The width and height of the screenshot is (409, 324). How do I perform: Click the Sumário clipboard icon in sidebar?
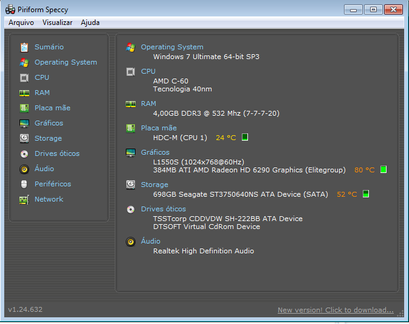click(24, 48)
